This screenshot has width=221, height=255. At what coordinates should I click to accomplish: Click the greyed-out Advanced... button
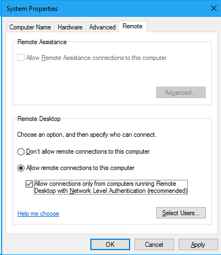pos(181,93)
